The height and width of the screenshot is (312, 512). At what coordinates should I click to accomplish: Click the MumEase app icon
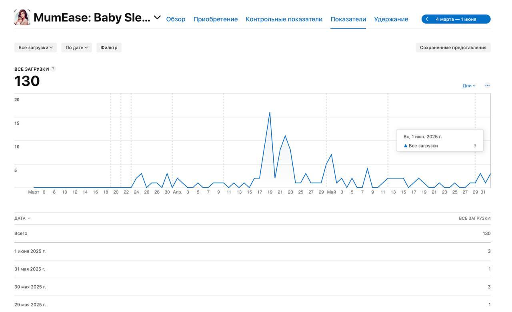pos(22,18)
